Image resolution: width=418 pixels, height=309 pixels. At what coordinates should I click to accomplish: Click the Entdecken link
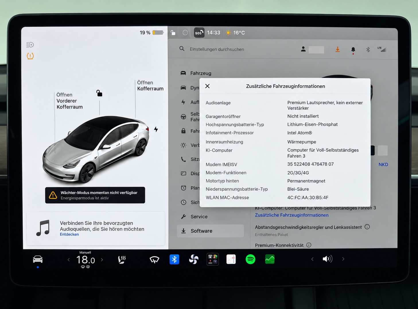[x=69, y=234]
